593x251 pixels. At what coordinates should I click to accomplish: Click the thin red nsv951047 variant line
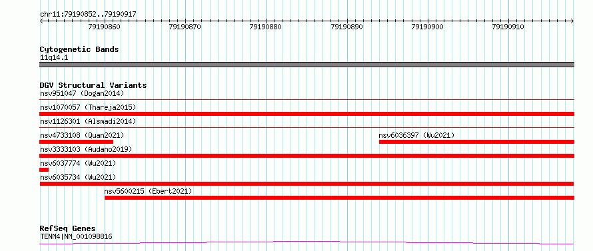pos(306,100)
